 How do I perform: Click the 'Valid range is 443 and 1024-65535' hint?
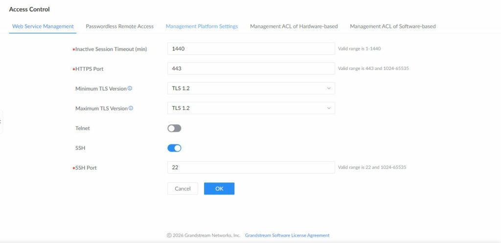(373, 68)
